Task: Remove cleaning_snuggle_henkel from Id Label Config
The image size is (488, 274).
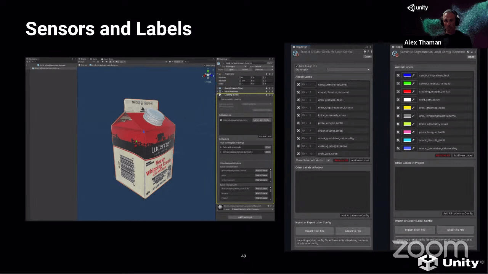Action: click(x=298, y=146)
